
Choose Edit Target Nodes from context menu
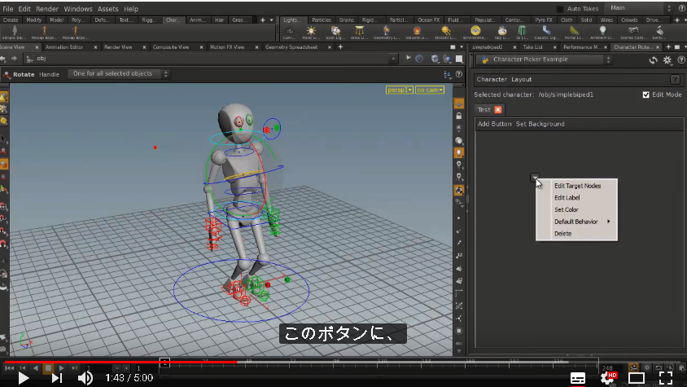(576, 186)
